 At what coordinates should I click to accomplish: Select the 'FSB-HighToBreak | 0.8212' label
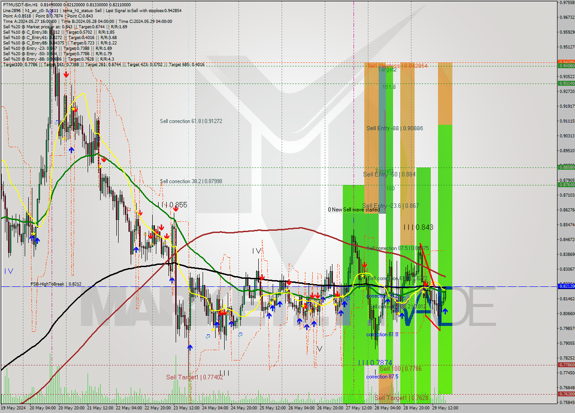(x=56, y=284)
